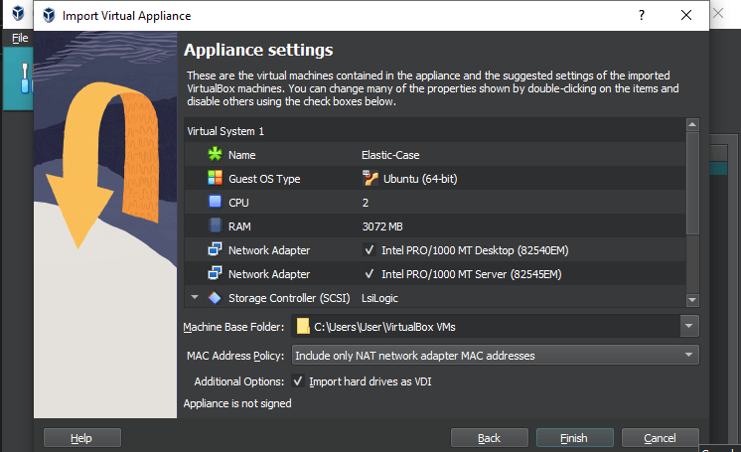This screenshot has height=452, width=741.
Task: Click the question mark help icon in title bar
Action: pyautogui.click(x=642, y=15)
